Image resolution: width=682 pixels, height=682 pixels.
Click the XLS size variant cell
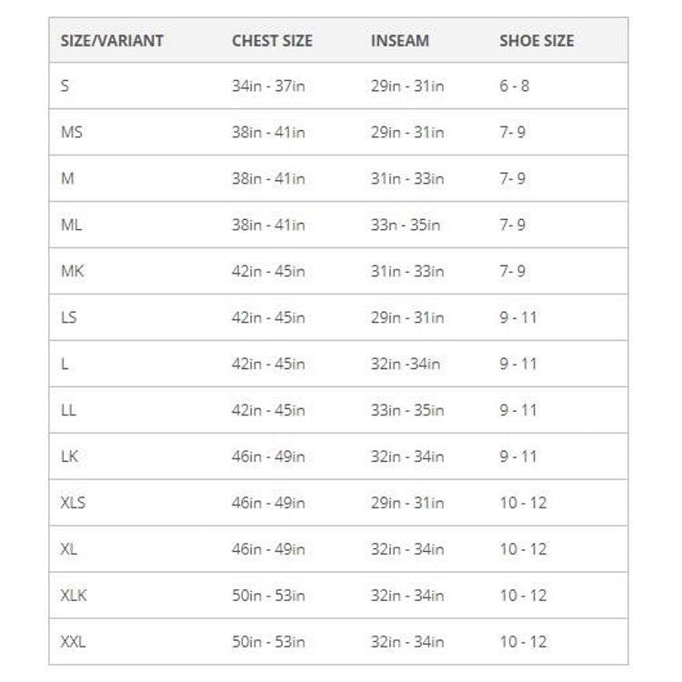73,502
